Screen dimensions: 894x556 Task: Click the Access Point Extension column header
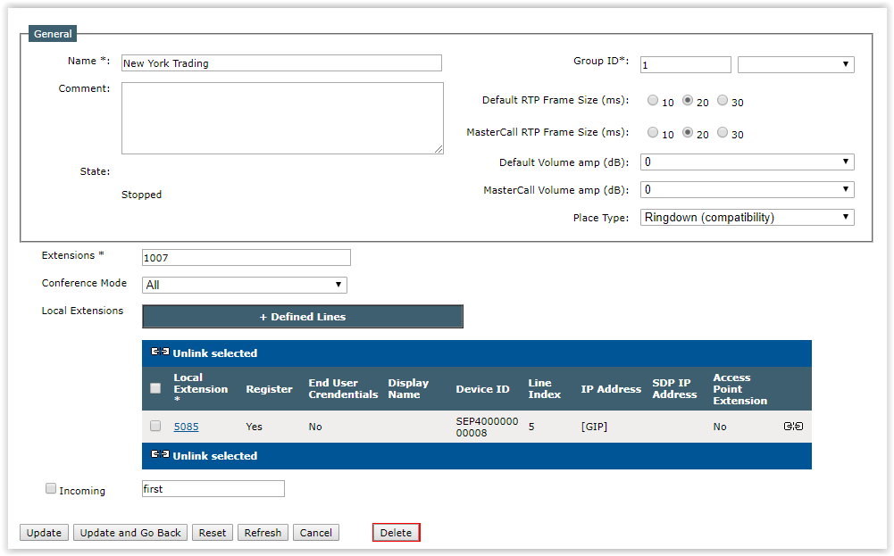[740, 389]
